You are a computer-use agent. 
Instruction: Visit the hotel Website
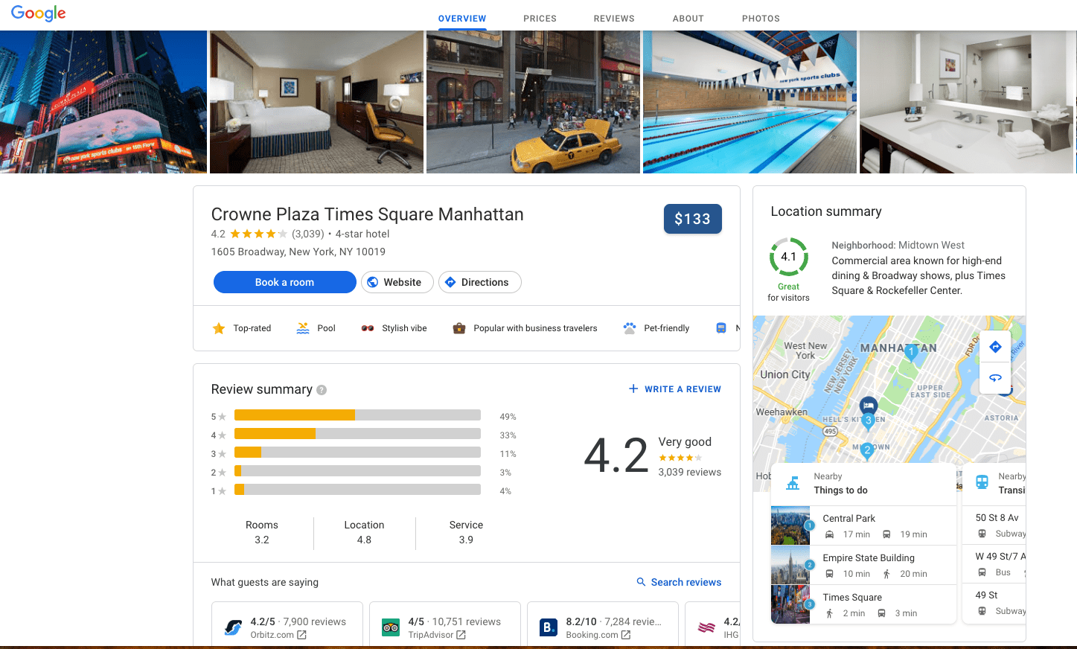tap(397, 282)
